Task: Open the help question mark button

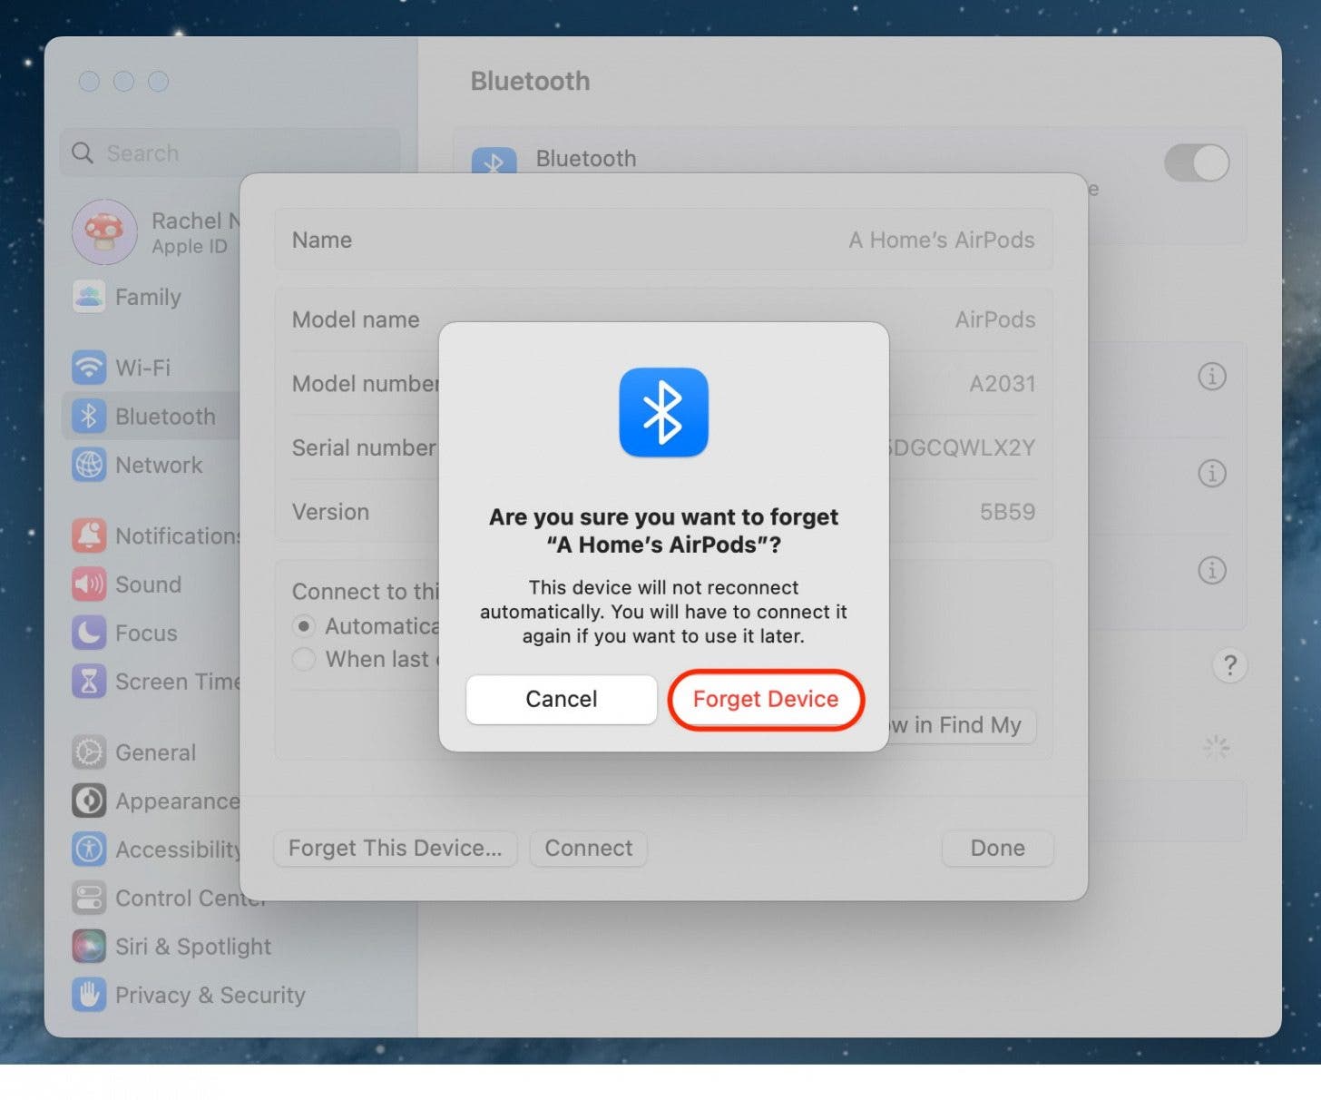Action: tap(1229, 665)
